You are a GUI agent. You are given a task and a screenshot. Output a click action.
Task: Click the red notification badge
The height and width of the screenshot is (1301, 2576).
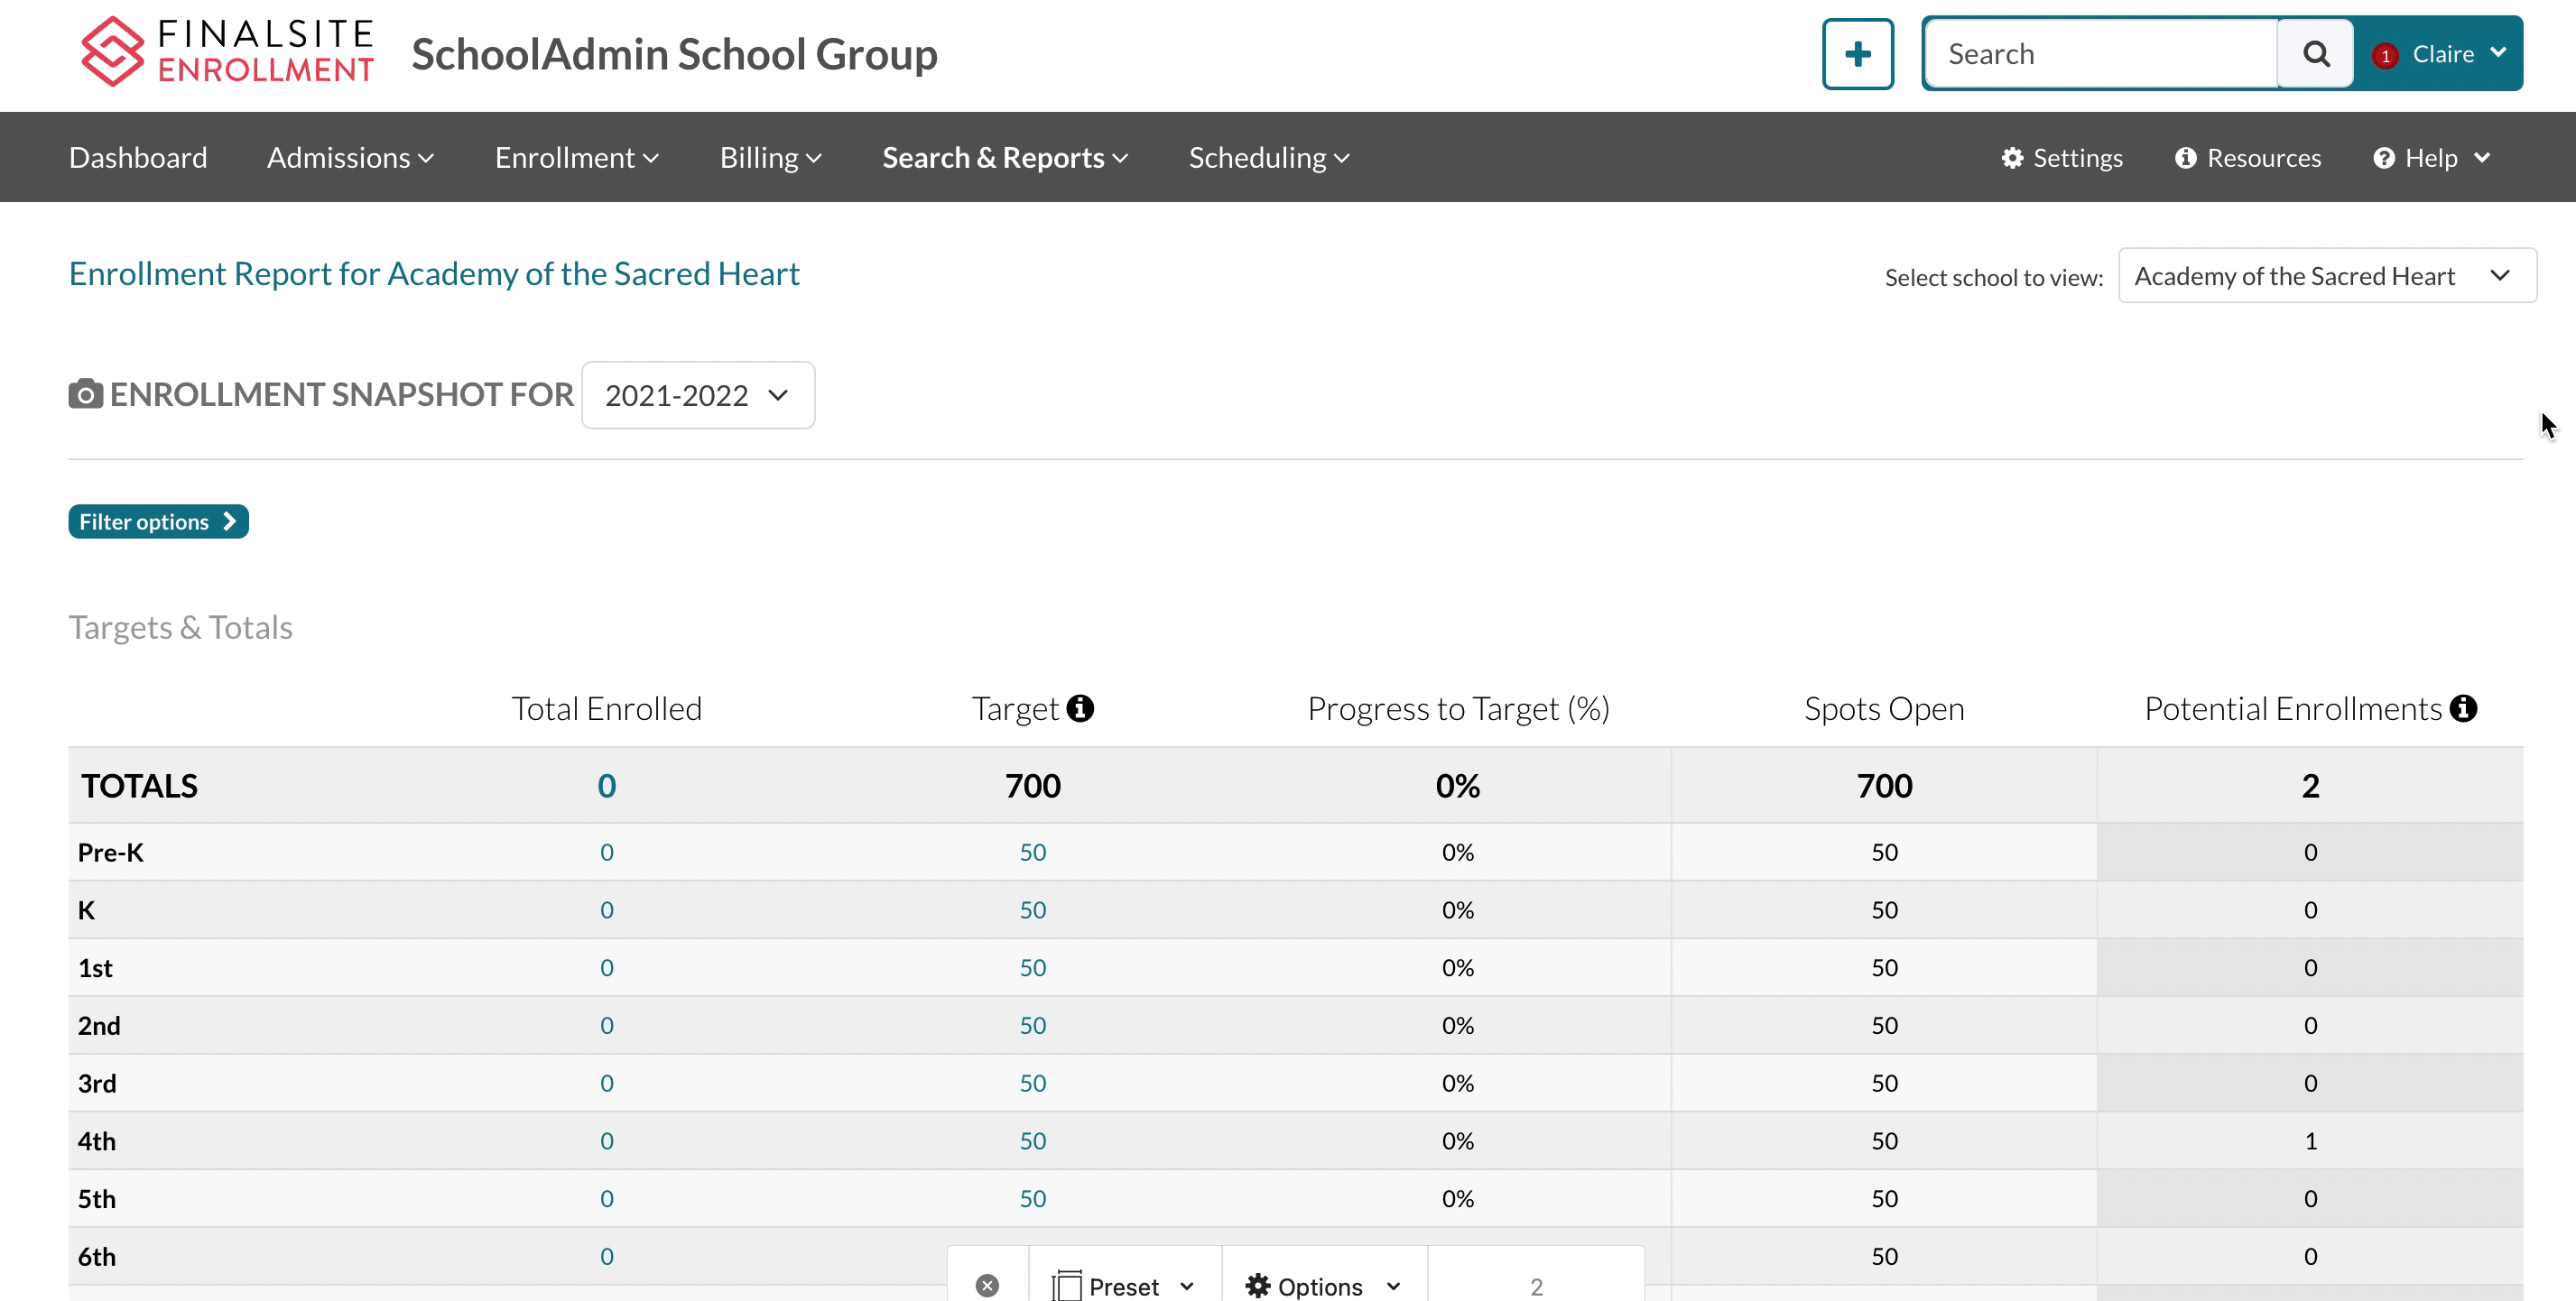(x=2385, y=56)
